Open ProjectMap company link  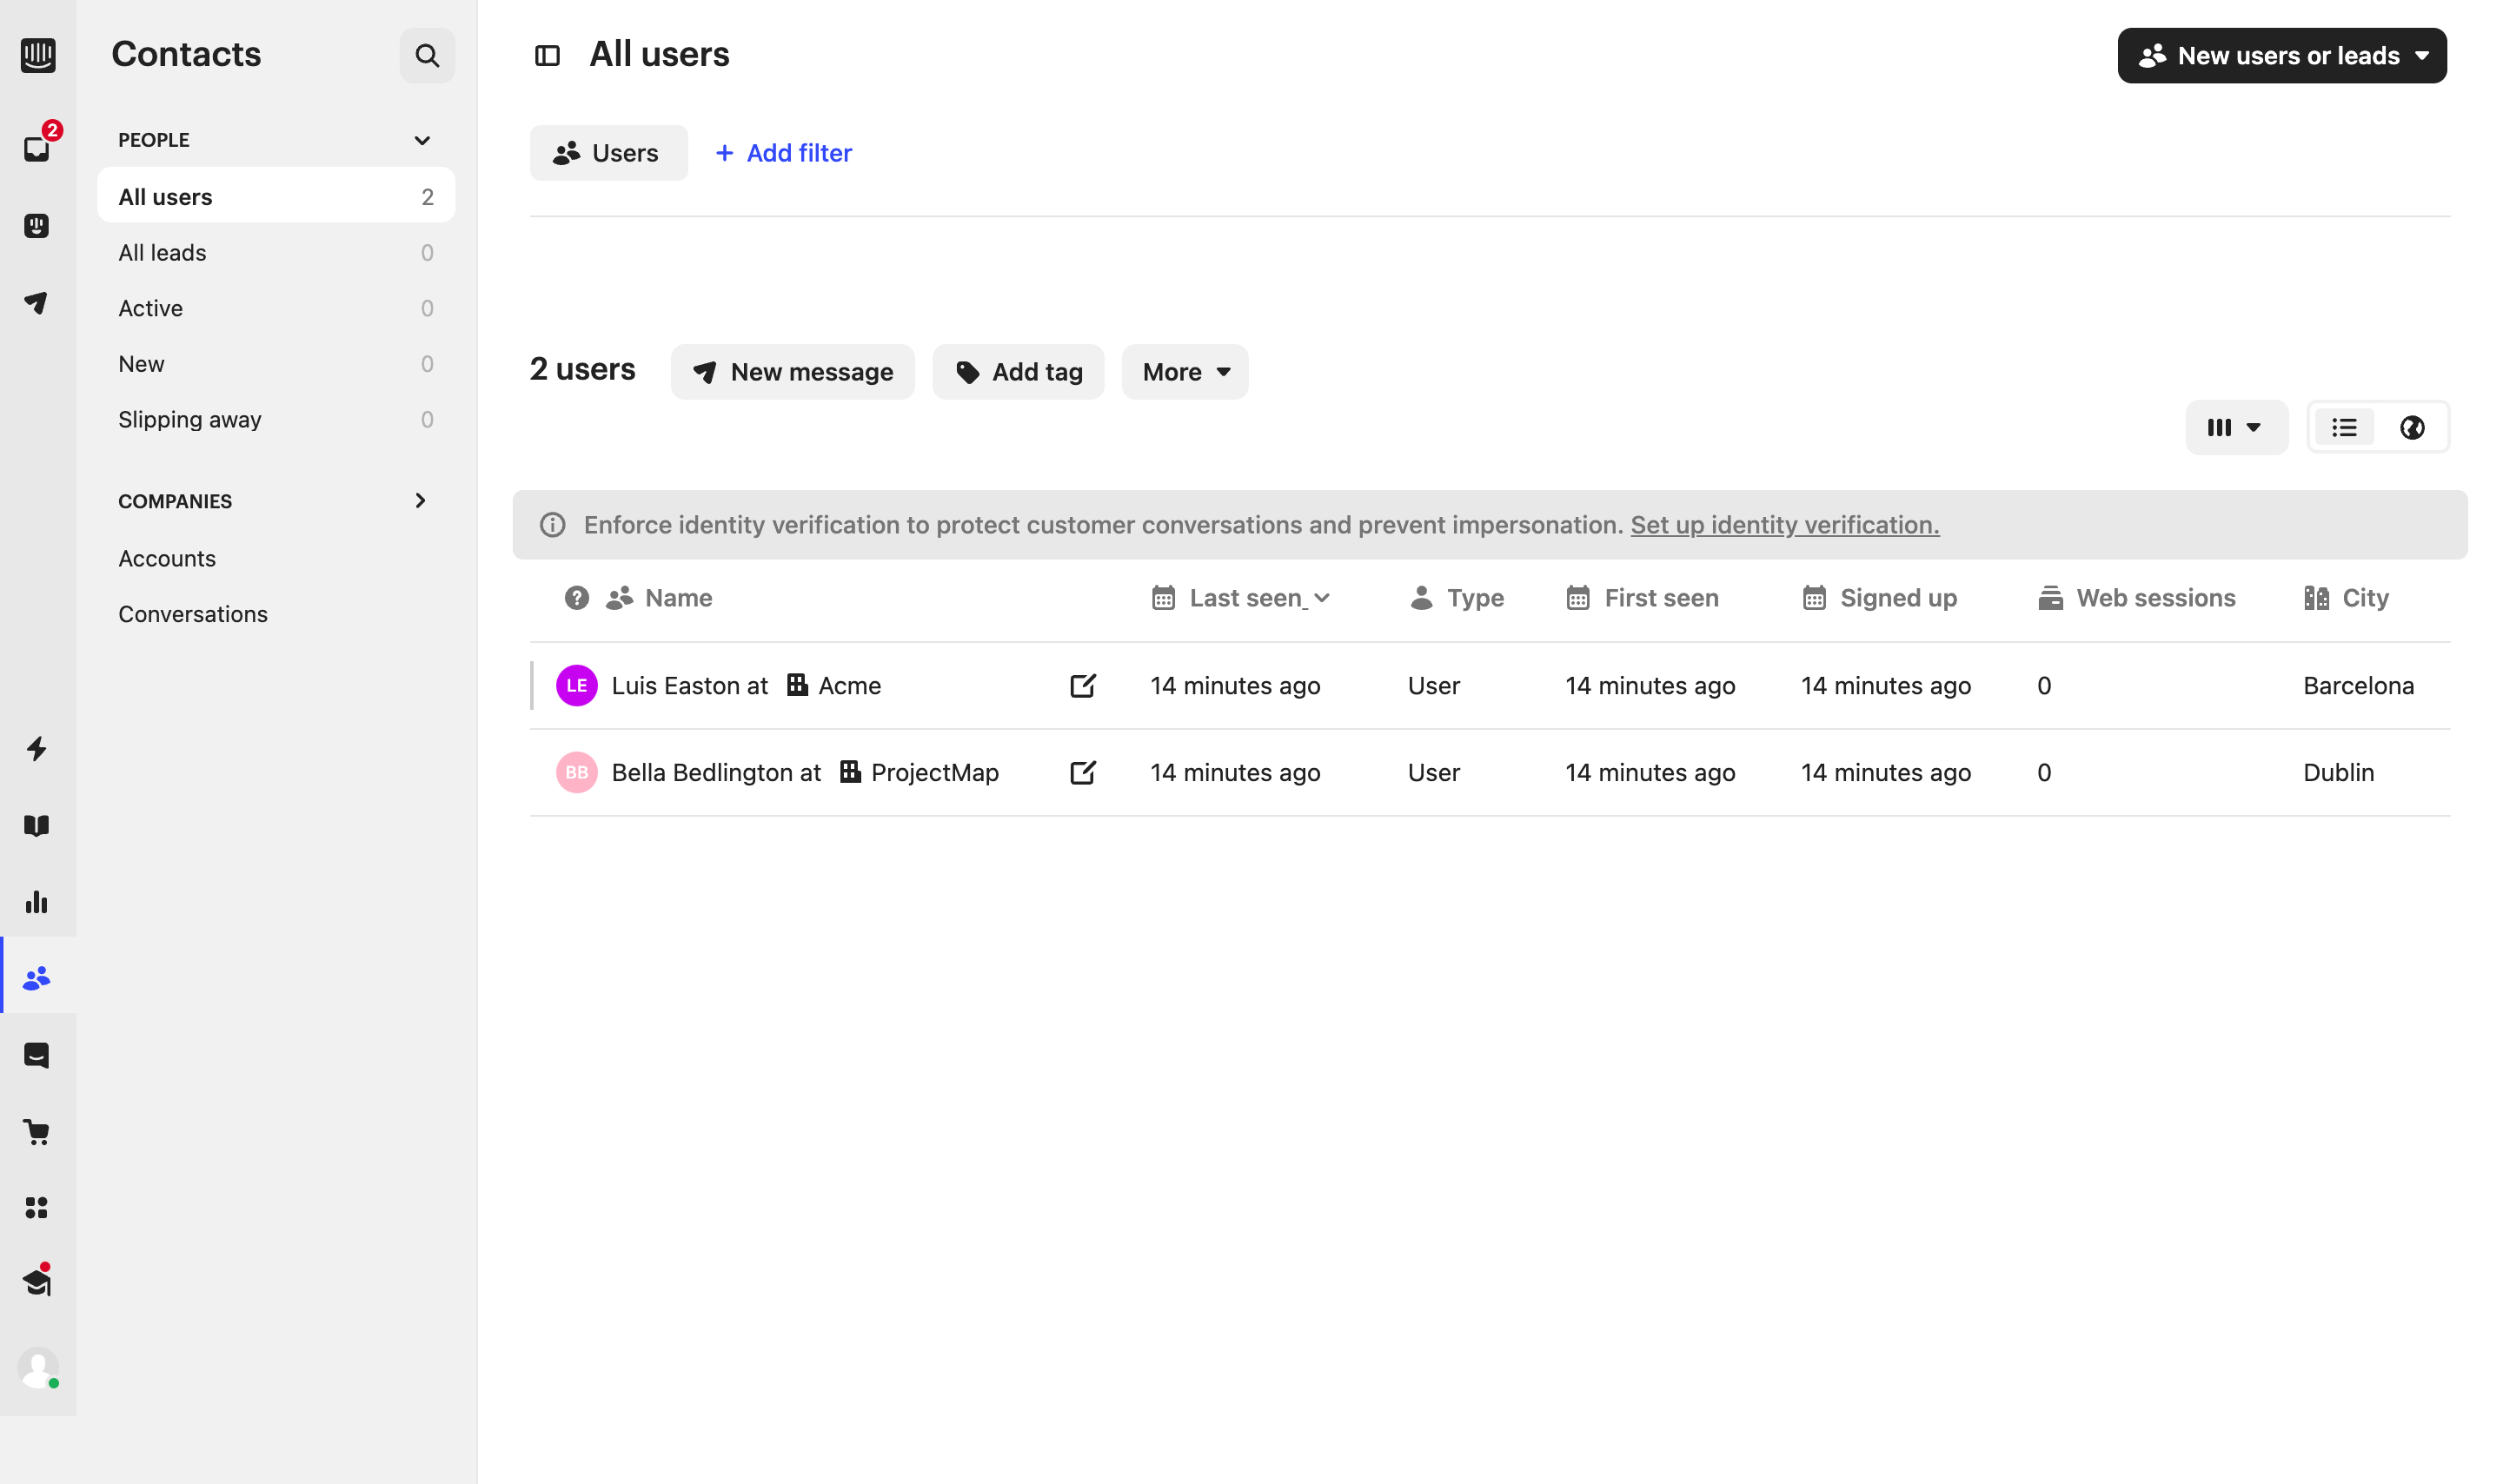point(935,773)
